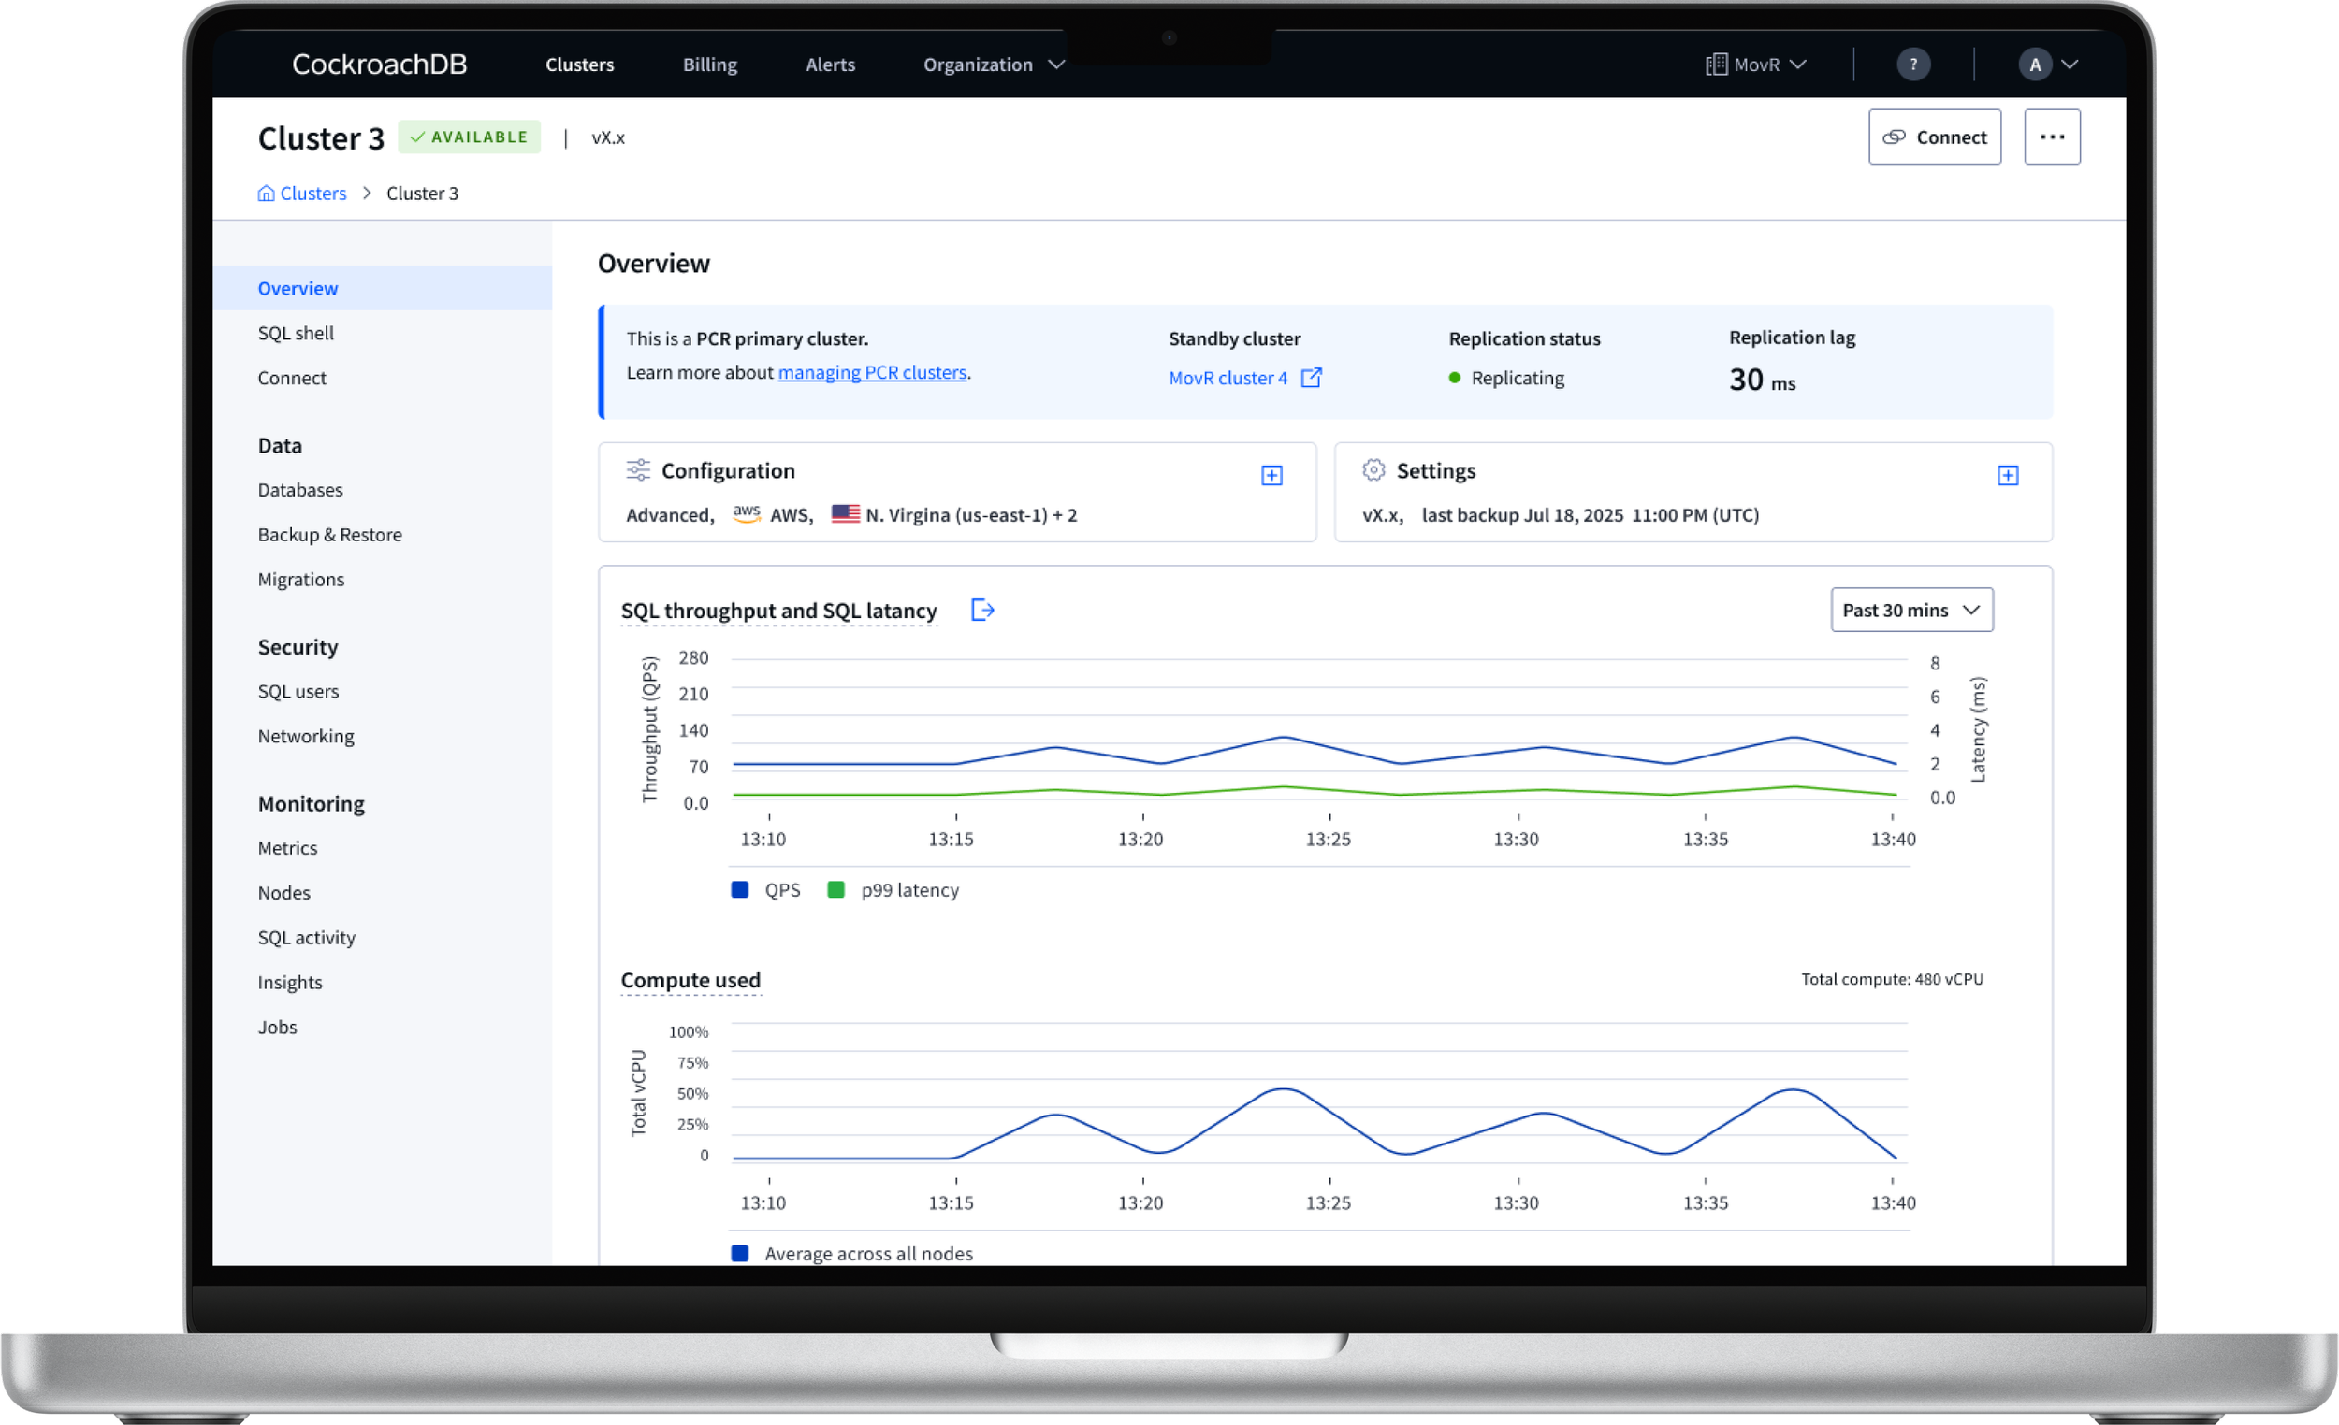Click the home icon in breadcrumb

coord(266,194)
